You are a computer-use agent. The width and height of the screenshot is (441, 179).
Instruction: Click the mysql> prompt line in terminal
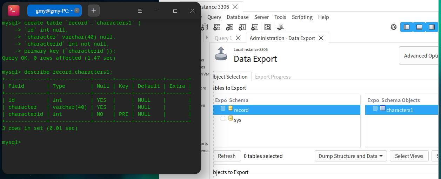click(11, 142)
